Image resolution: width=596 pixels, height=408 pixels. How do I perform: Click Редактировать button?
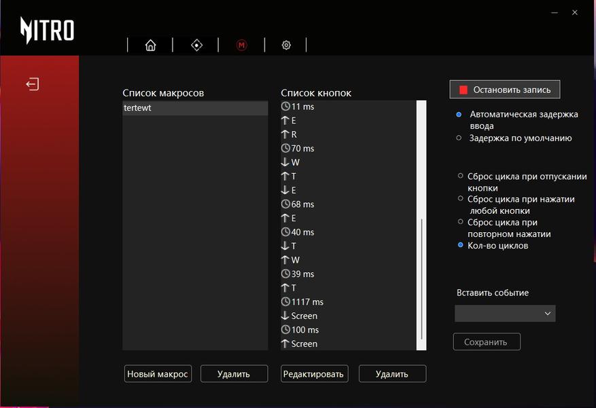tap(315, 374)
